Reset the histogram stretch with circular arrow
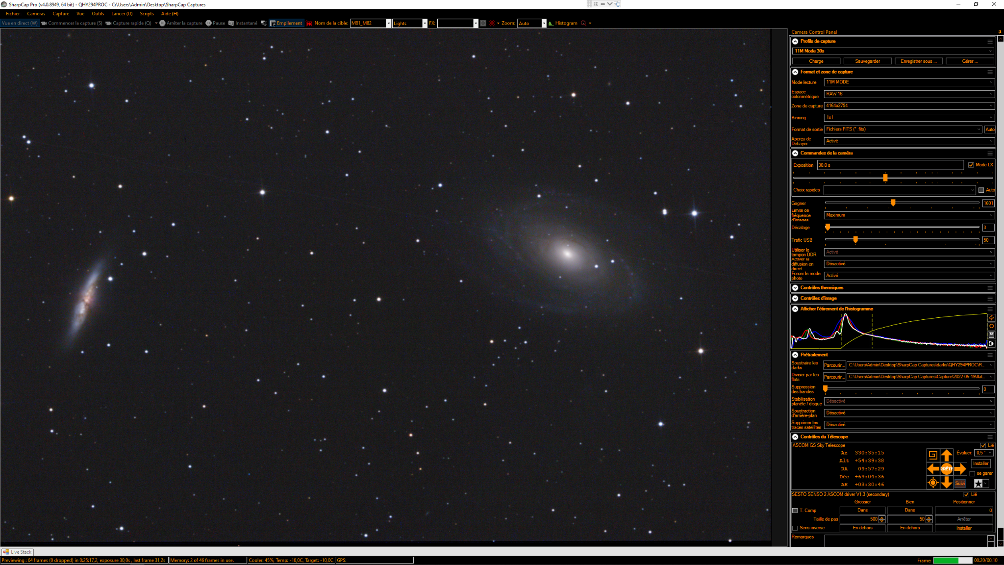 (991, 326)
